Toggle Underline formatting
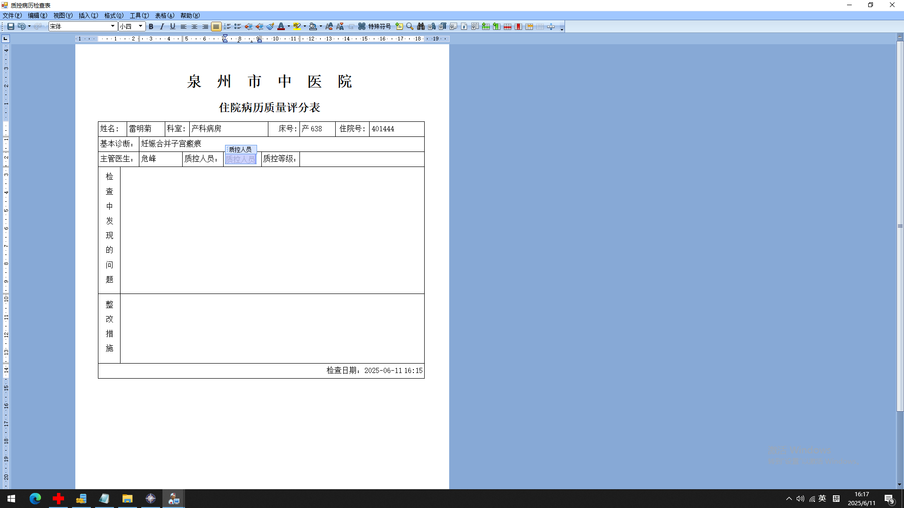The width and height of the screenshot is (904, 508). coord(173,26)
